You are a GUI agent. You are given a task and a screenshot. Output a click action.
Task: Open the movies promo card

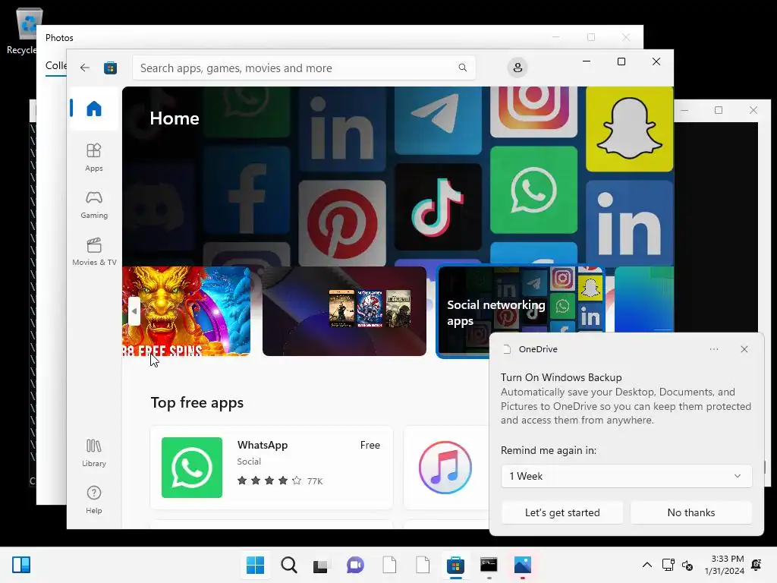click(x=344, y=310)
